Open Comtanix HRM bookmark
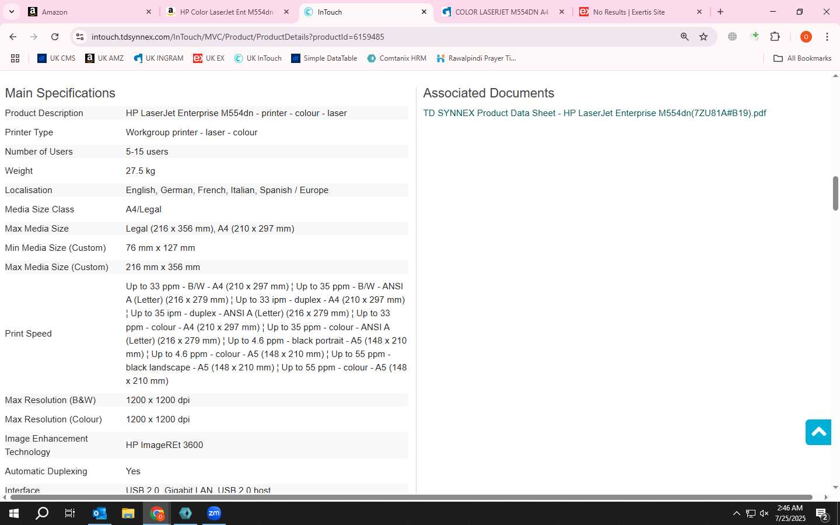 pos(397,58)
